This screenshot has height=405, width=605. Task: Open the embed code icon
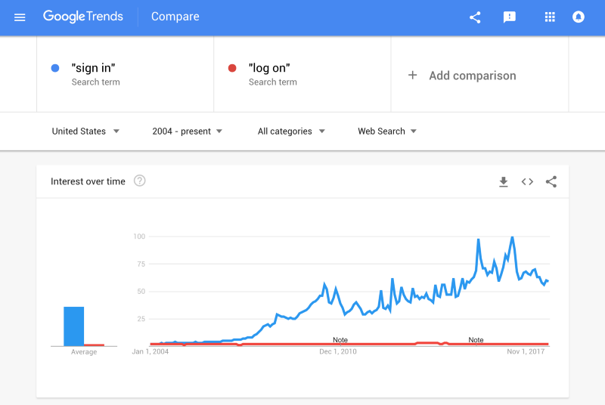point(527,181)
